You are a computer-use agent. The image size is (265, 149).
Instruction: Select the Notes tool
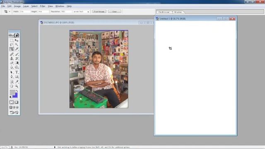tap(12, 82)
